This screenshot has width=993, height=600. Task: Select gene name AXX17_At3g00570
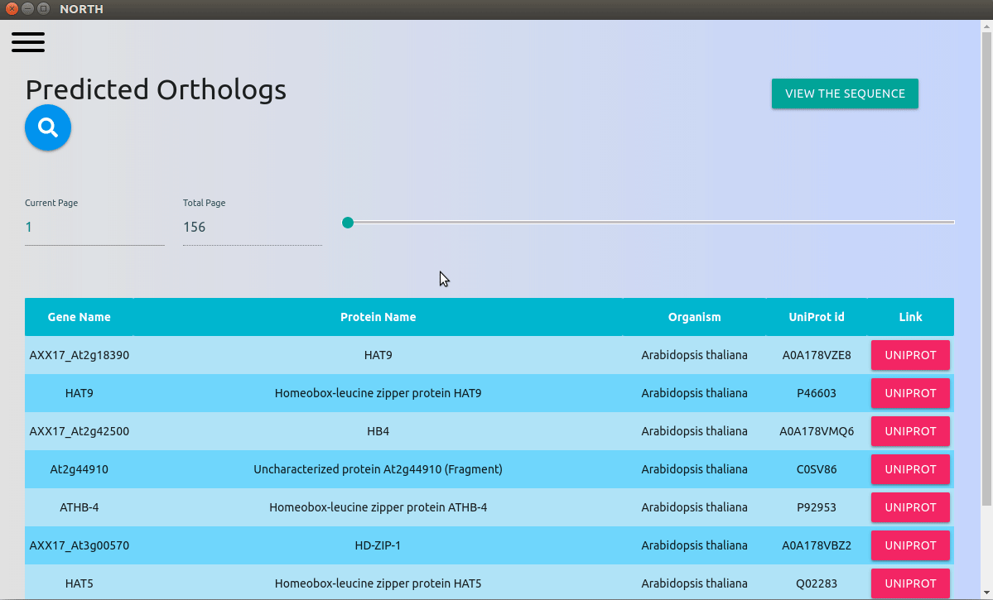[80, 545]
